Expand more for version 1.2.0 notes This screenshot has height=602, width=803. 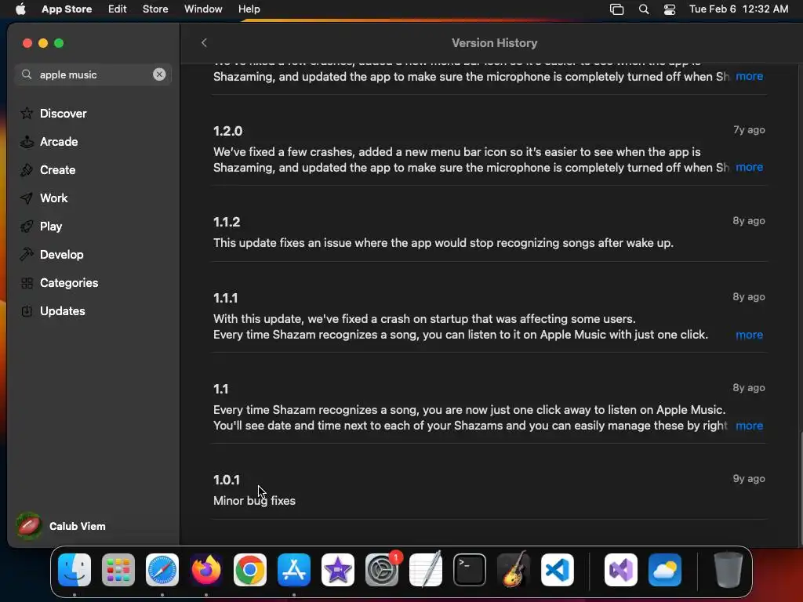tap(749, 168)
